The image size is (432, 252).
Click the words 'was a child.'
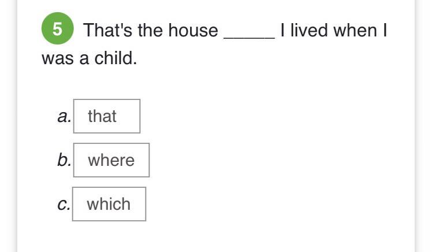click(x=90, y=58)
